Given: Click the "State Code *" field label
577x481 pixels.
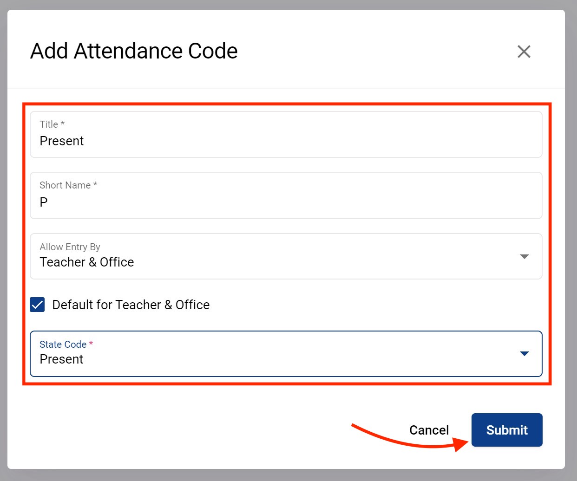Looking at the screenshot, I should [66, 344].
